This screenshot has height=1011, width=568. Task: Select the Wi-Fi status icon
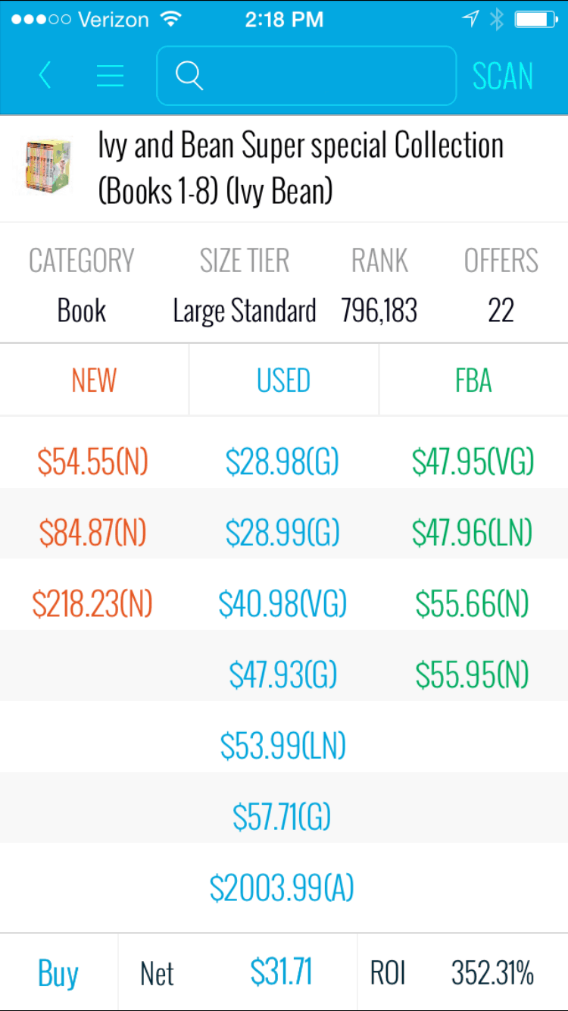click(172, 19)
